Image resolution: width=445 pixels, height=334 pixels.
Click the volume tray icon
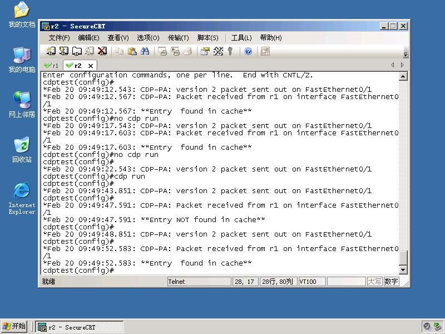[x=427, y=326]
